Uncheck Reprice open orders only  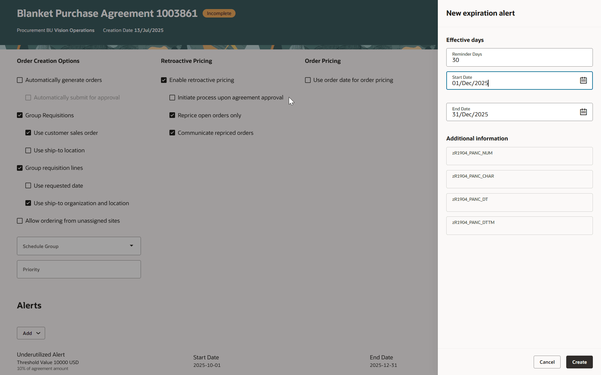(172, 115)
